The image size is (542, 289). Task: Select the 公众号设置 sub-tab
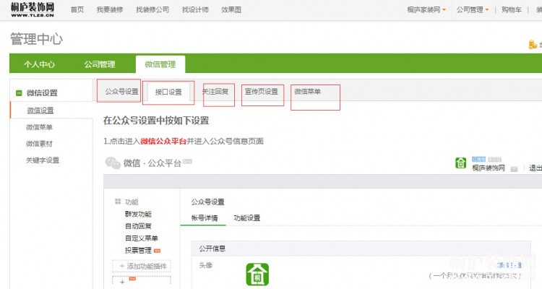click(121, 92)
